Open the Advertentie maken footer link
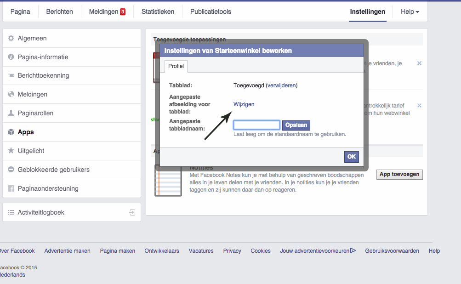 (x=67, y=251)
